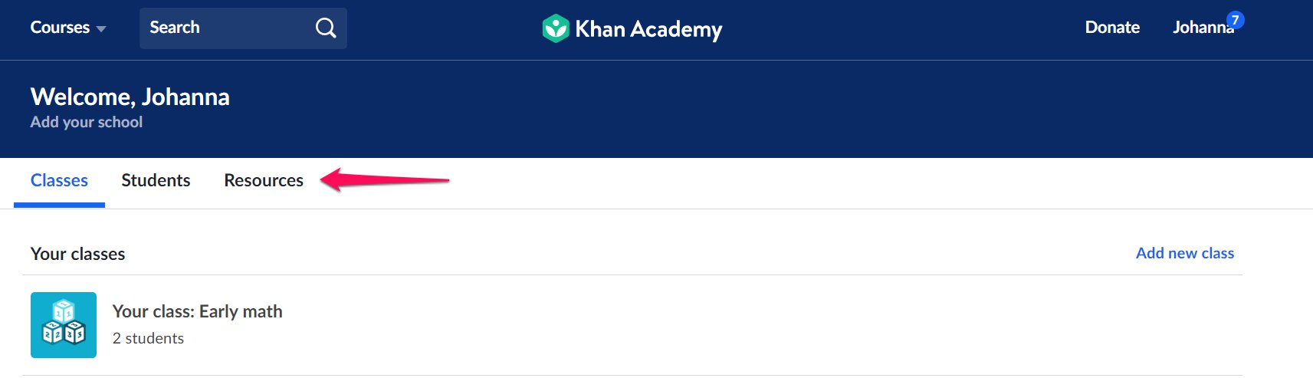Click the 2 students count text

coord(148,338)
